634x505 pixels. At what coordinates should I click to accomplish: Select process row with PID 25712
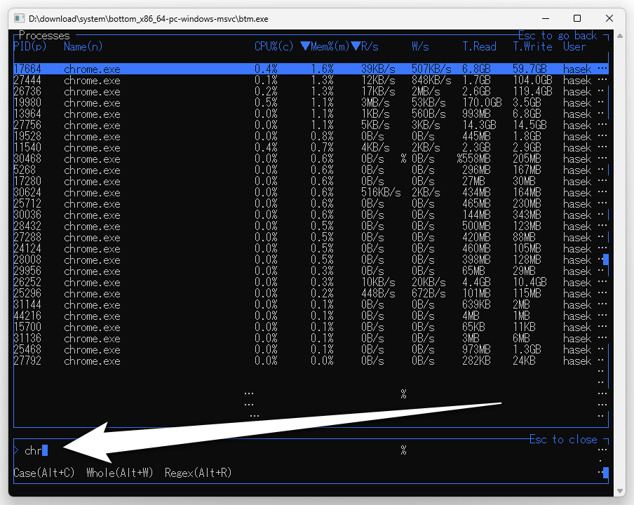[311, 203]
